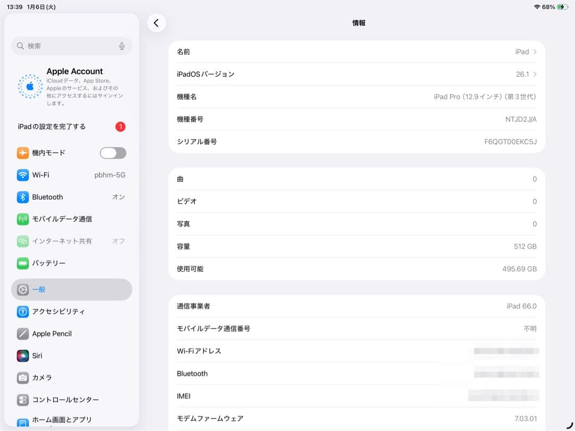Select the Siri icon in the sidebar
This screenshot has height=431, width=575.
click(x=22, y=355)
